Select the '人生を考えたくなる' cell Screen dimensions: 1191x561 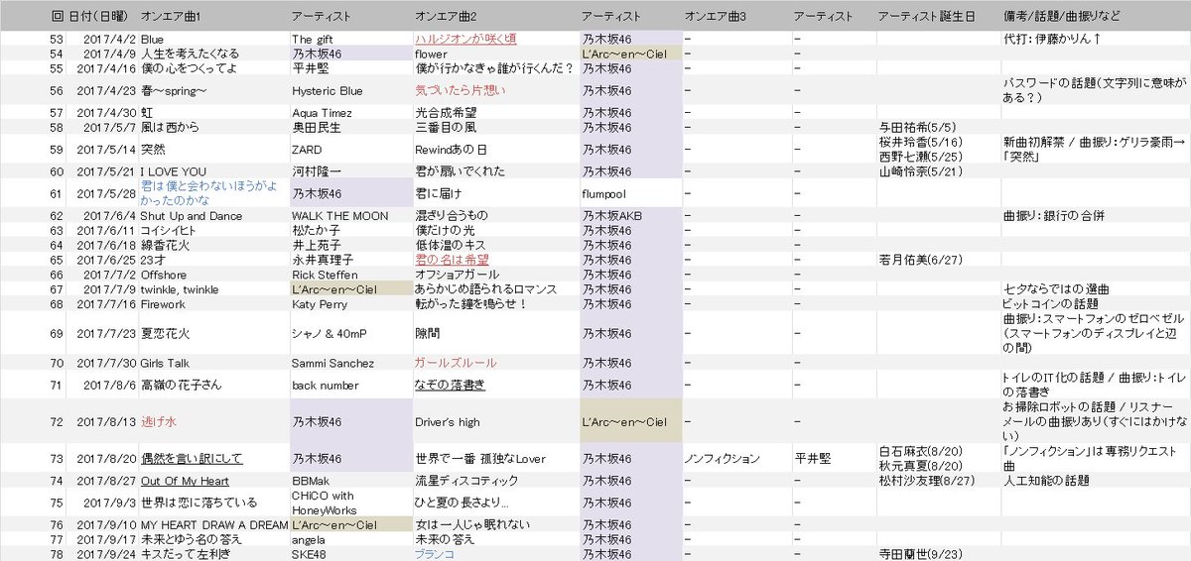click(x=190, y=54)
